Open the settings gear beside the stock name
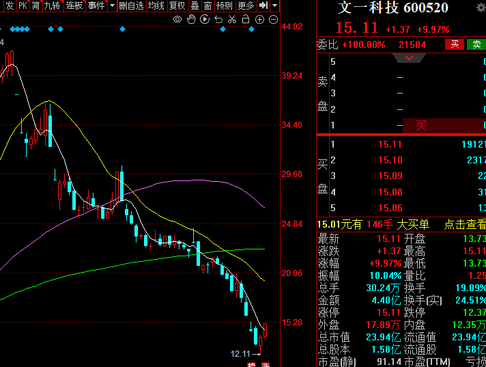 (481, 8)
